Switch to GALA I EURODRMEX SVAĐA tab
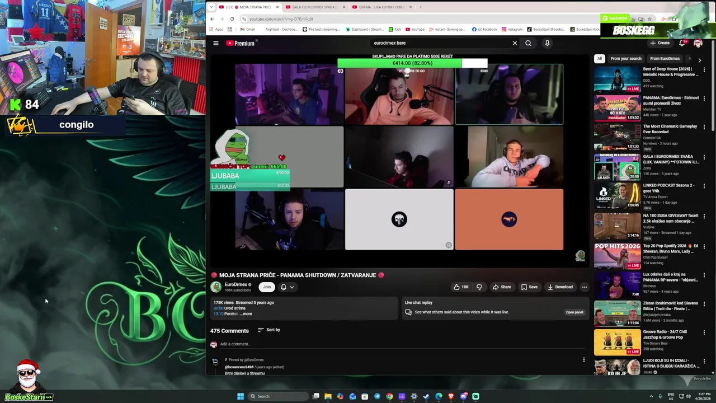 point(316,7)
